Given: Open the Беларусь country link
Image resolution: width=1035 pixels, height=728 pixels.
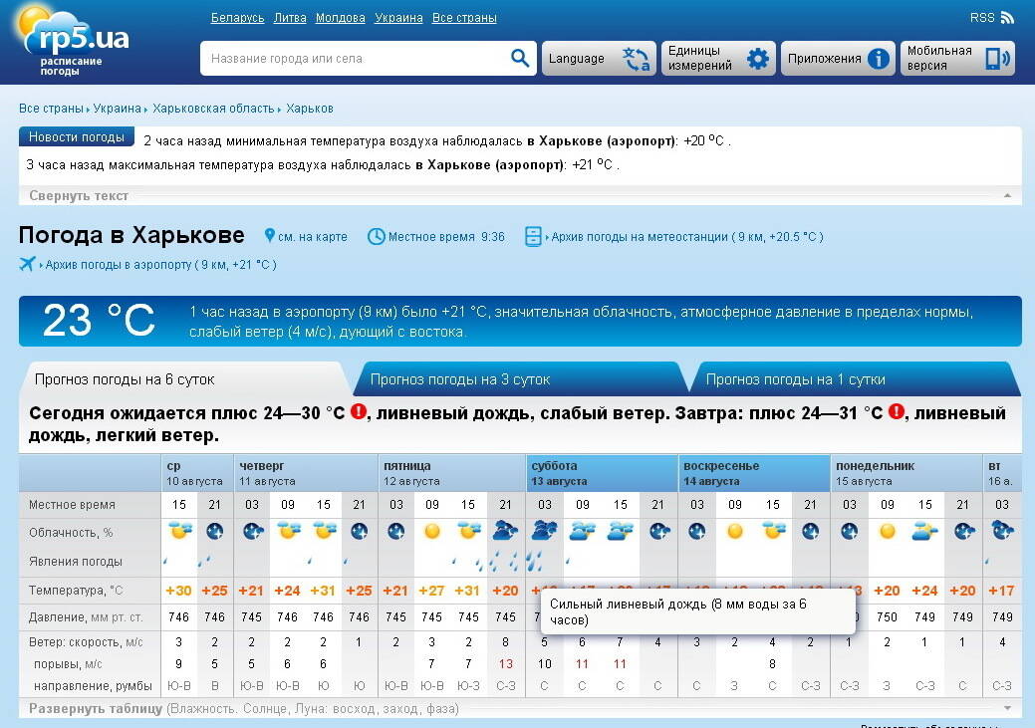Looking at the screenshot, I should tap(237, 18).
